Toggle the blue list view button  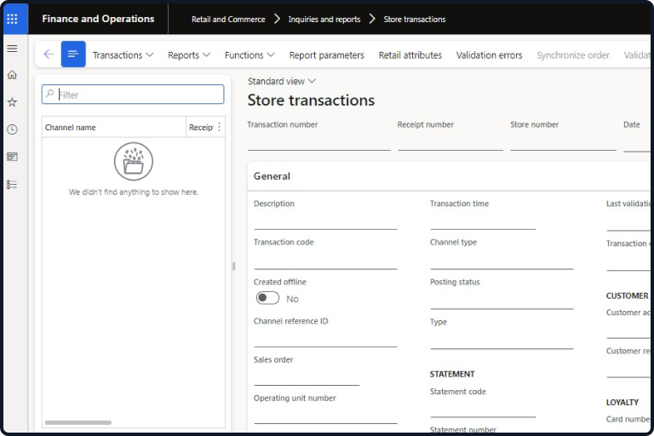click(x=73, y=54)
